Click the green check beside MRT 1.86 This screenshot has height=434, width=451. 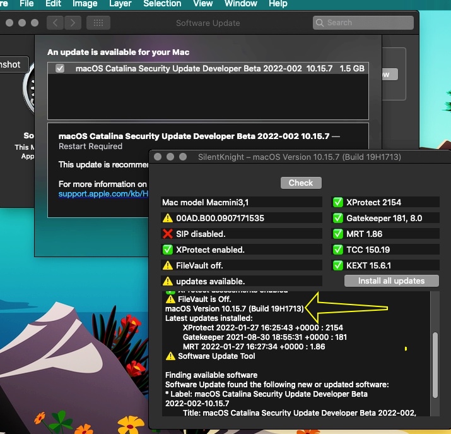pyautogui.click(x=337, y=234)
